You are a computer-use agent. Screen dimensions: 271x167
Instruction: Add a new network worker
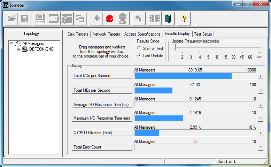67,18
